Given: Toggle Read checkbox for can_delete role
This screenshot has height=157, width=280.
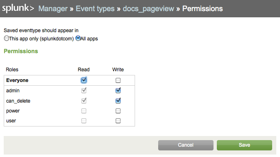Looking at the screenshot, I should [84, 101].
